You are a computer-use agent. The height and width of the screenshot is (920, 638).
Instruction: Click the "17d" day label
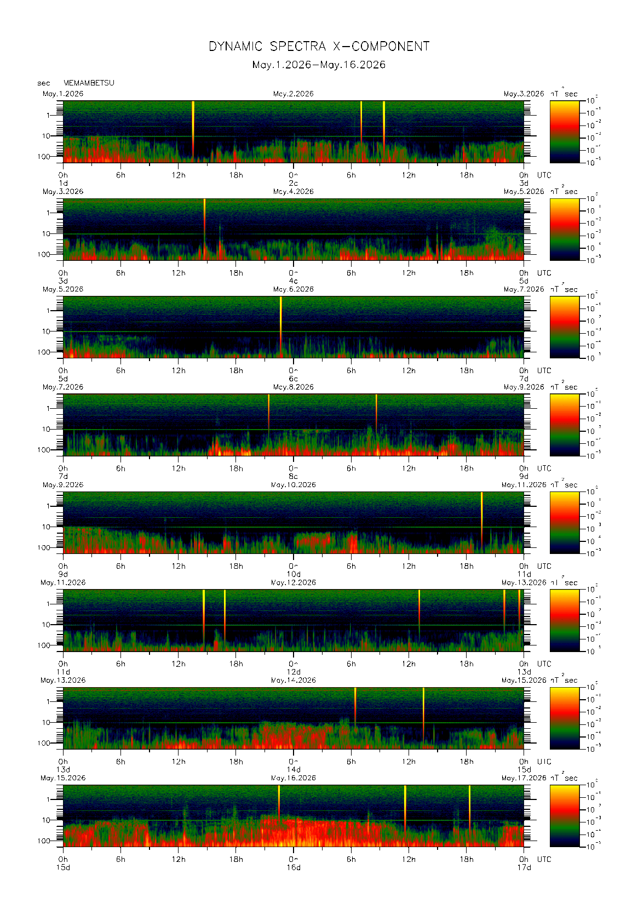pos(524,867)
